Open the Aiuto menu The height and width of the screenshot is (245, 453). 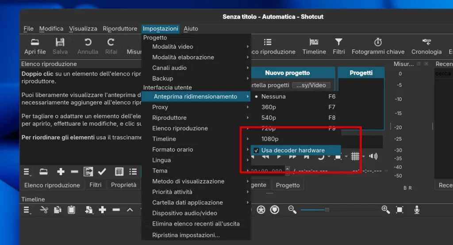tap(191, 29)
